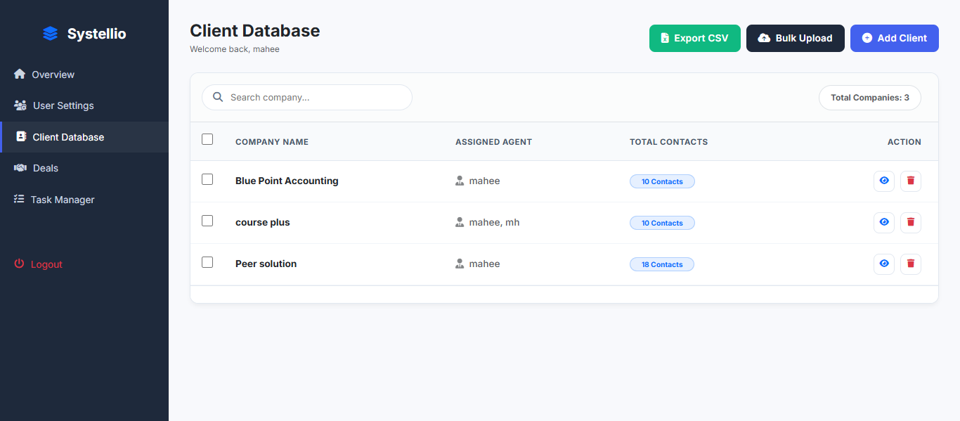Tick the Peer solution row checkbox
Viewport: 960px width, 421px height.
tap(207, 262)
